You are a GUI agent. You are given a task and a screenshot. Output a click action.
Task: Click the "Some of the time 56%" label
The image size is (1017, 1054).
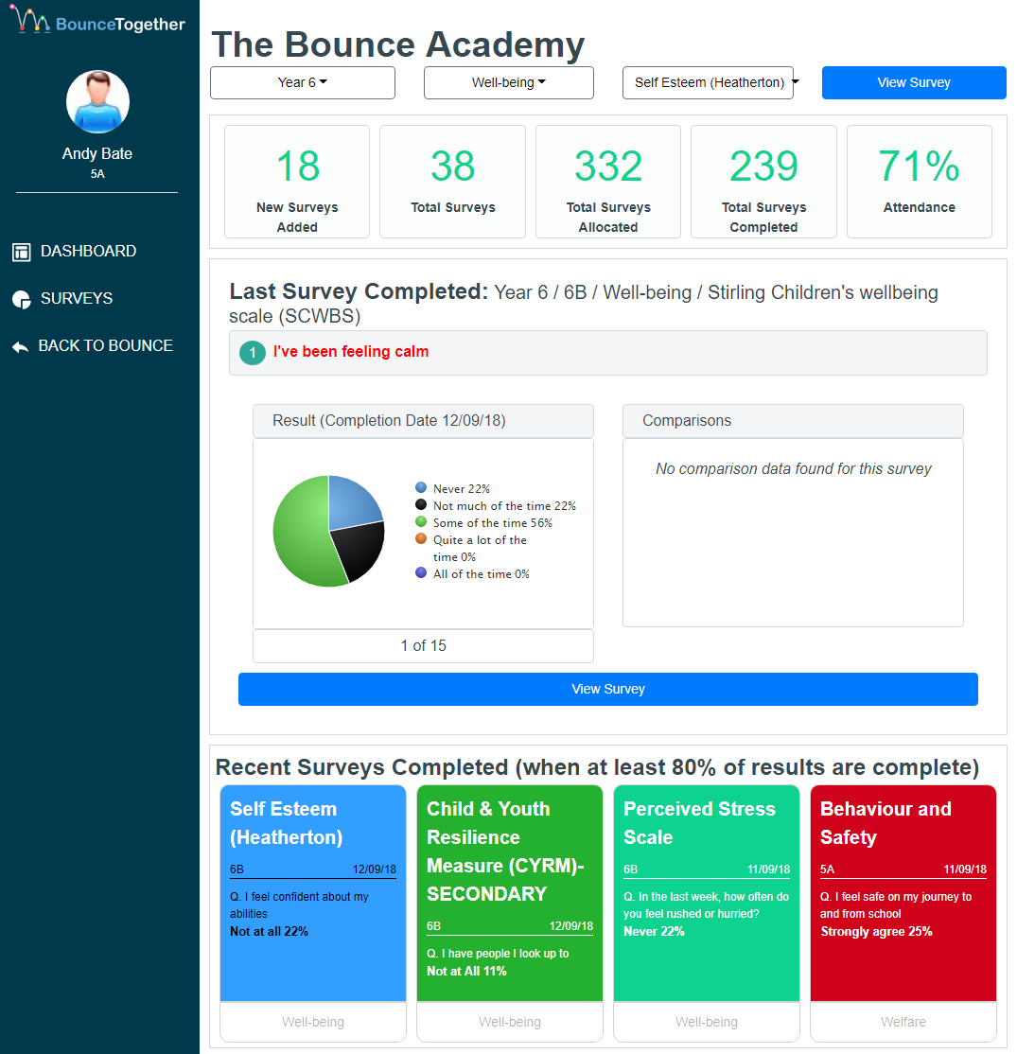tap(493, 523)
